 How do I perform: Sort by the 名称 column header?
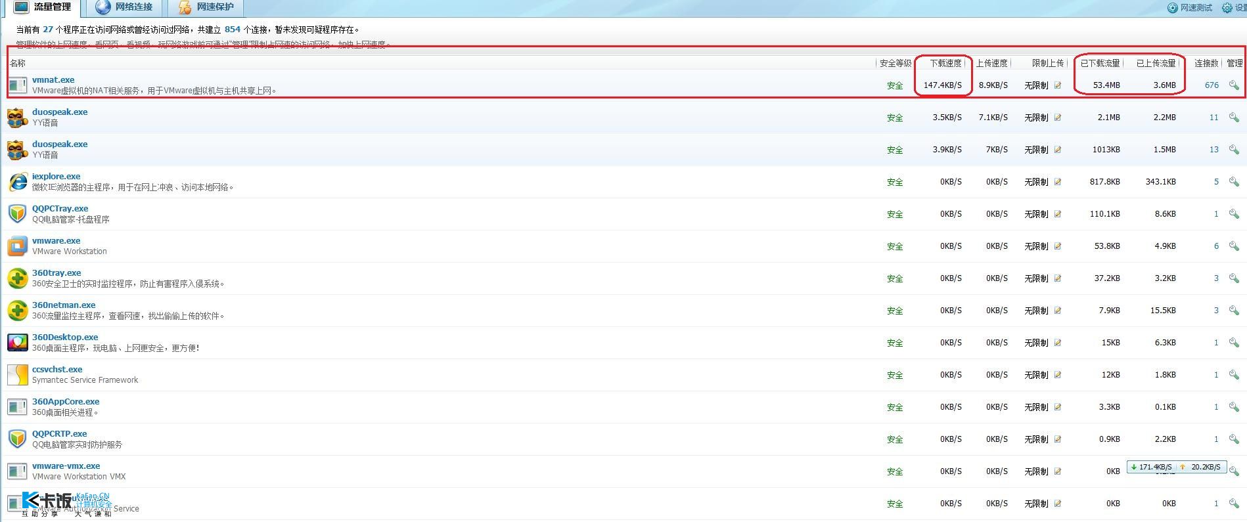click(x=18, y=63)
